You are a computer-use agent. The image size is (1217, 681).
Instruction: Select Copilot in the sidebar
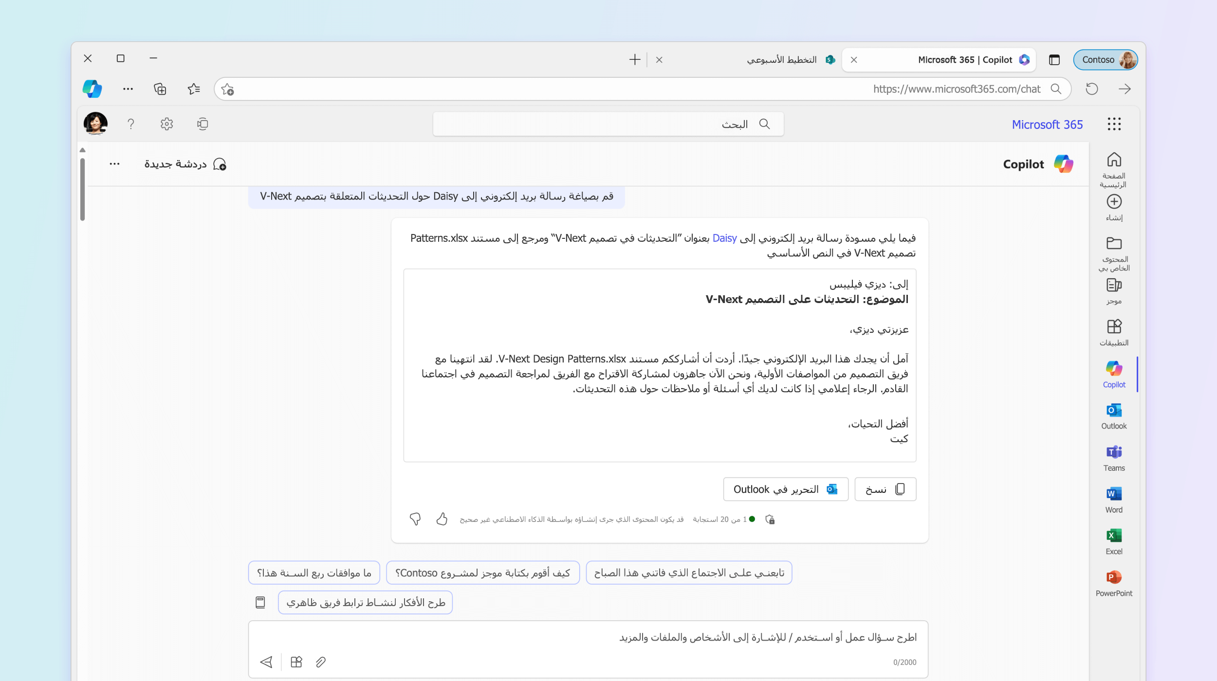1114,375
